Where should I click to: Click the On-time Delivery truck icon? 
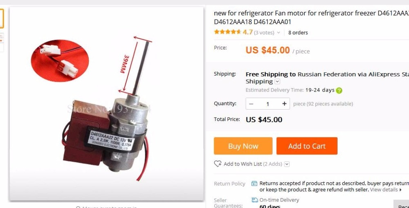click(x=254, y=200)
